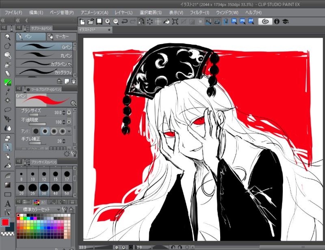Screen dimensions: 325x250
Task: Pick brush size preset 8
Action: point(22,176)
